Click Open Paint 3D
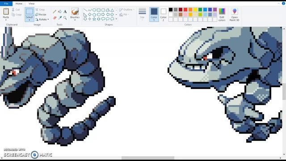Viewport: 286px width, 161px height. pyautogui.click(x=234, y=15)
